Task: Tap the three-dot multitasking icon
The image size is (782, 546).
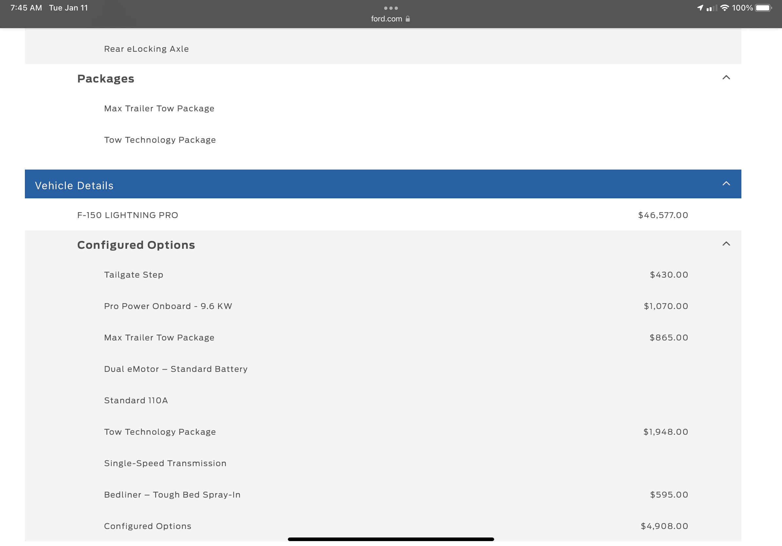Action: (x=391, y=8)
